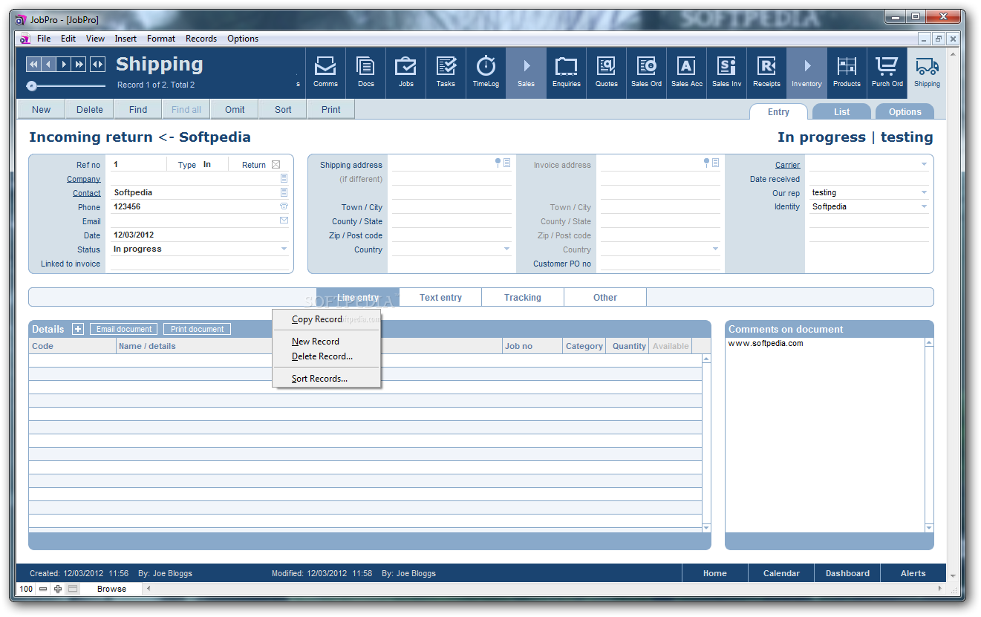Screen dimensions: 981x617
Task: Switch to the Text entry tab
Action: tap(440, 297)
